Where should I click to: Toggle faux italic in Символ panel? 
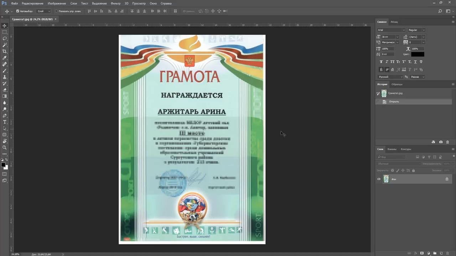click(x=387, y=62)
